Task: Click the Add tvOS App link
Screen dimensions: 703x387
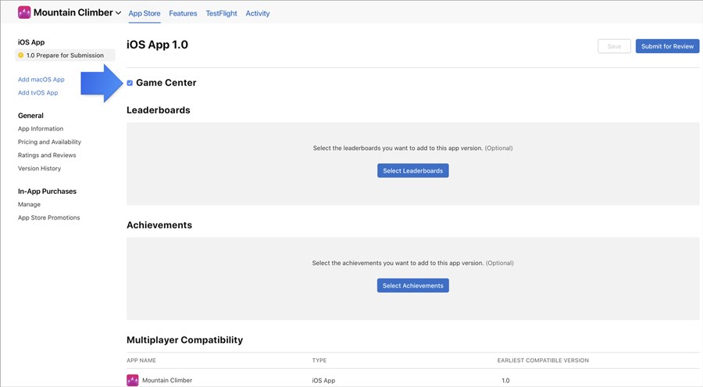Action: point(37,93)
